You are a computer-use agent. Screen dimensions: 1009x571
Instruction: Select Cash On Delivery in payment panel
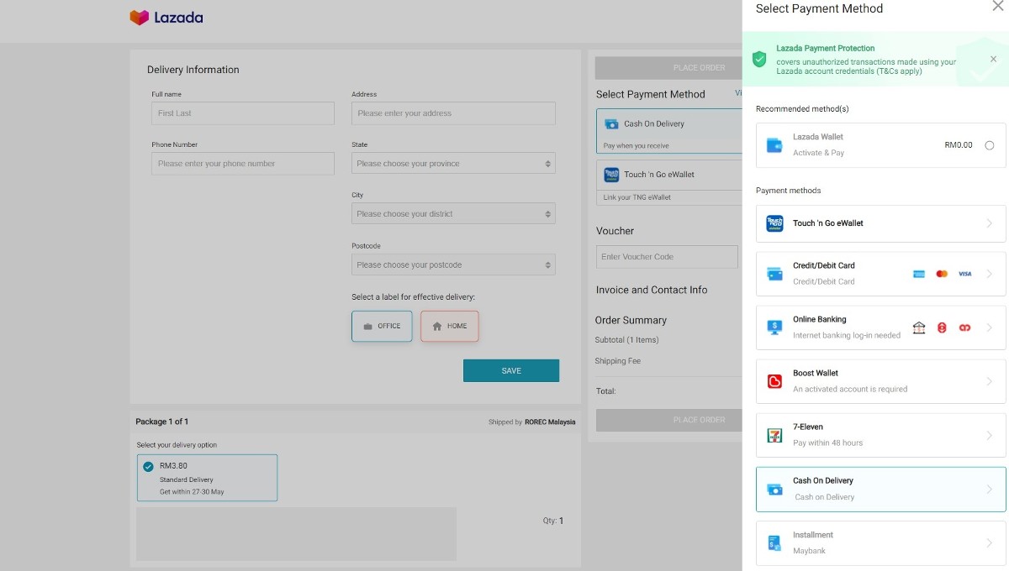point(880,489)
